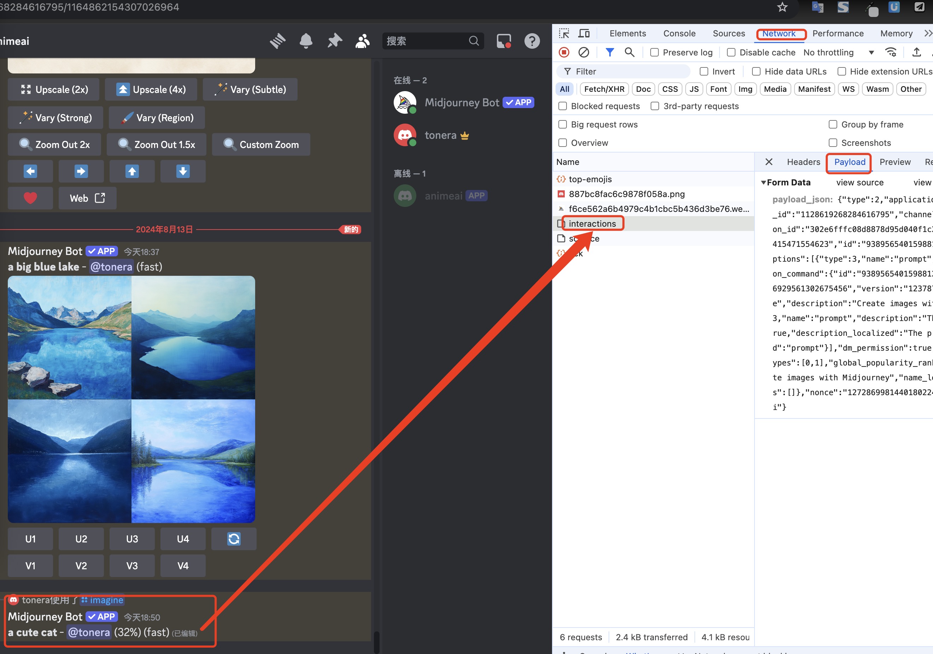
Task: Tick 3rd-party requests checkbox
Action: tap(655, 106)
